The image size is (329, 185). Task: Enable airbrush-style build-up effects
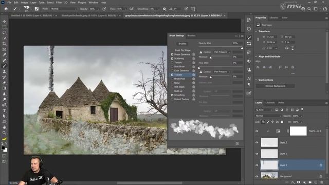tap(132, 9)
